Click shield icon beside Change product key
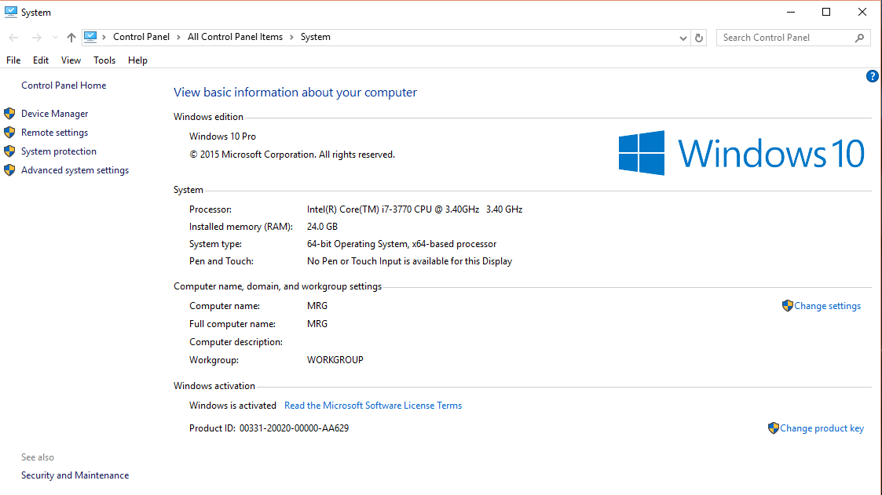Screen dimensions: 882x495 pyautogui.click(x=774, y=428)
